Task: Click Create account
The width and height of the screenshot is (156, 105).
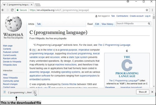Action: point(136,16)
